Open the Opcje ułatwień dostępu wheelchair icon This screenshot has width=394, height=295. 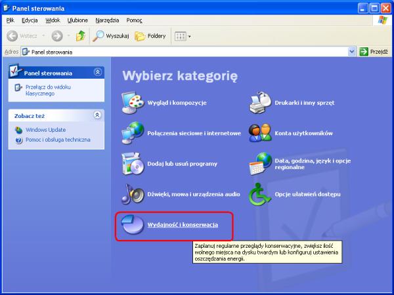pyautogui.click(x=260, y=194)
